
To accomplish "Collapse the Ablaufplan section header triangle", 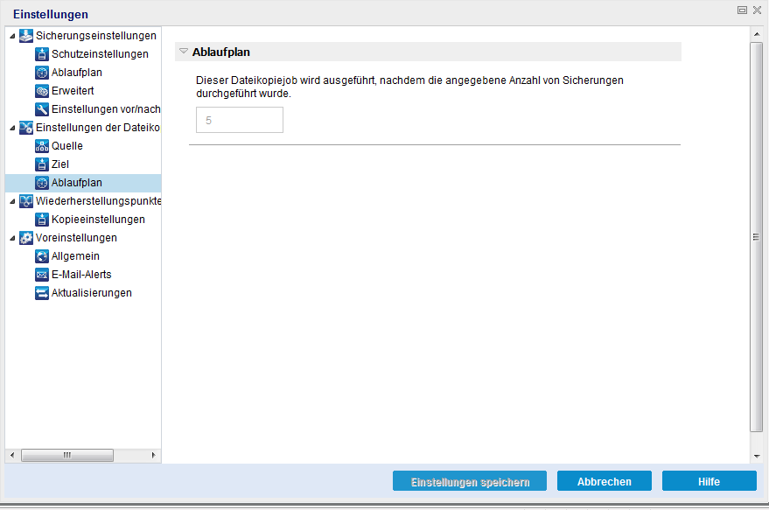I will (184, 51).
